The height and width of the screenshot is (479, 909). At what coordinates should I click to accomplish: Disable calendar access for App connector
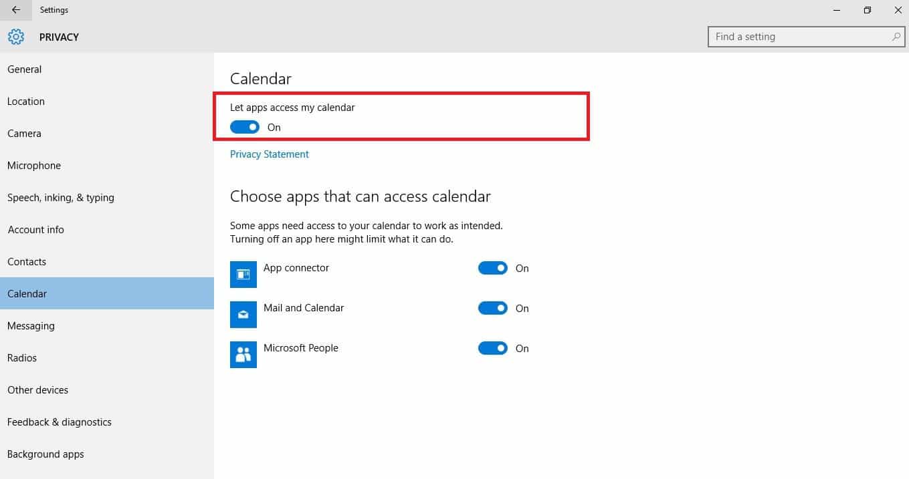tap(493, 268)
